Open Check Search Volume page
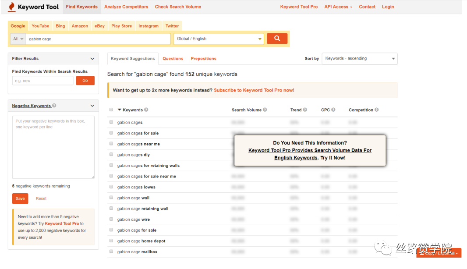Viewport: 467px width, 269px height. tap(178, 7)
